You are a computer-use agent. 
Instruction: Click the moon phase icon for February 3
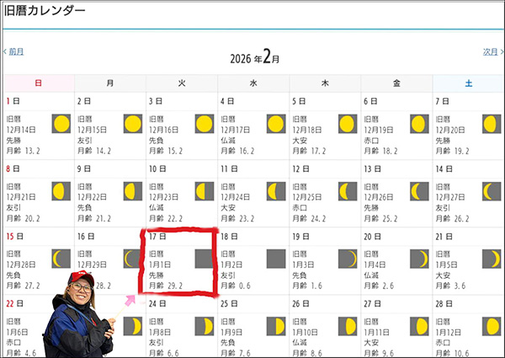[205, 124]
